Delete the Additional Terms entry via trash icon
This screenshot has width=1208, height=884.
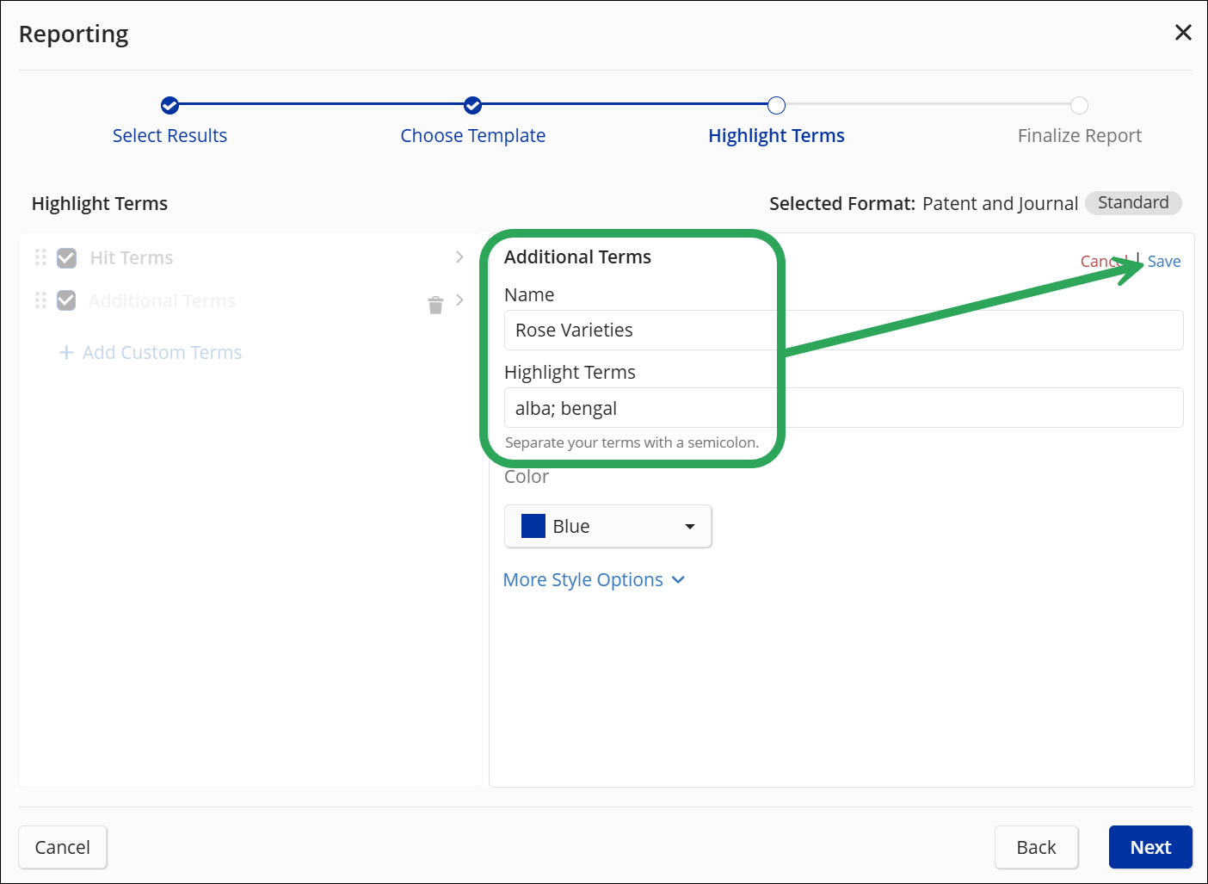point(435,305)
